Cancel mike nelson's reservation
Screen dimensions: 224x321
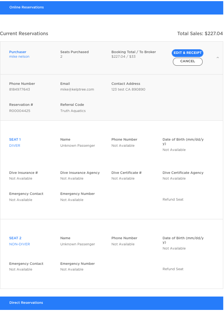[x=188, y=62]
